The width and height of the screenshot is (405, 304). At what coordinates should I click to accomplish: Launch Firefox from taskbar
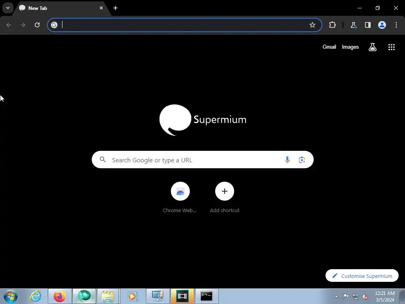point(59,296)
